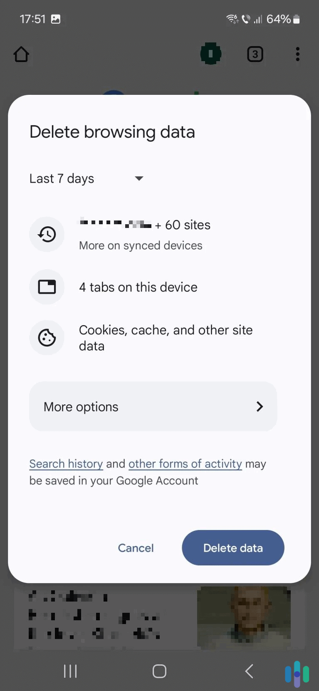Open recent apps from the navigation bar
Screen dimensions: 319x691
(70, 671)
